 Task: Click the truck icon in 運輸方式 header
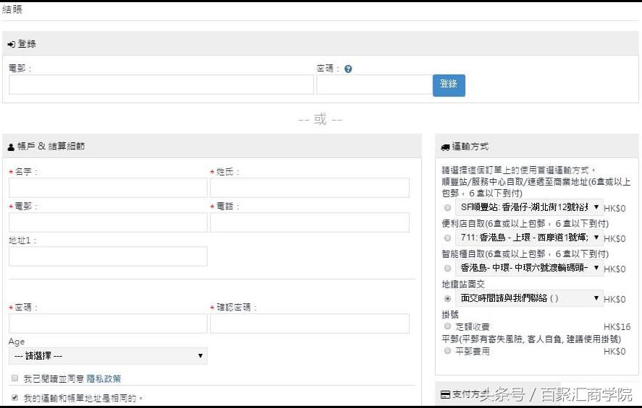click(x=445, y=147)
